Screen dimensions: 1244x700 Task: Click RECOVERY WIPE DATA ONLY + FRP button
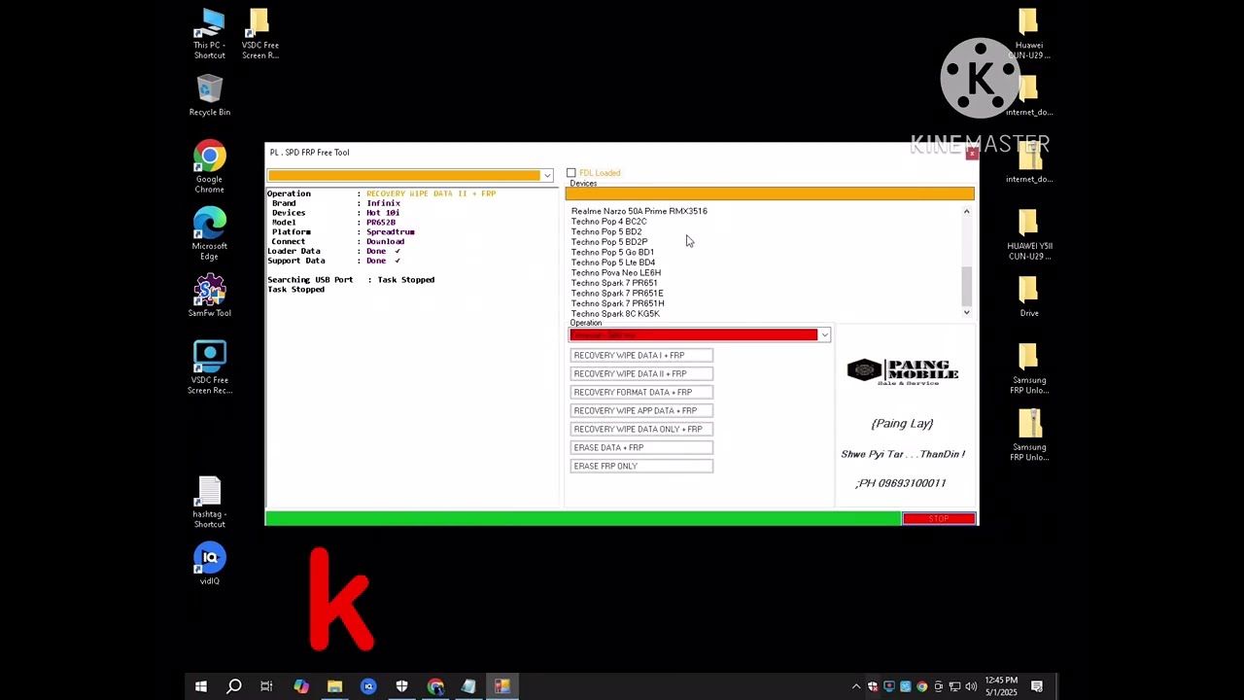click(x=641, y=429)
